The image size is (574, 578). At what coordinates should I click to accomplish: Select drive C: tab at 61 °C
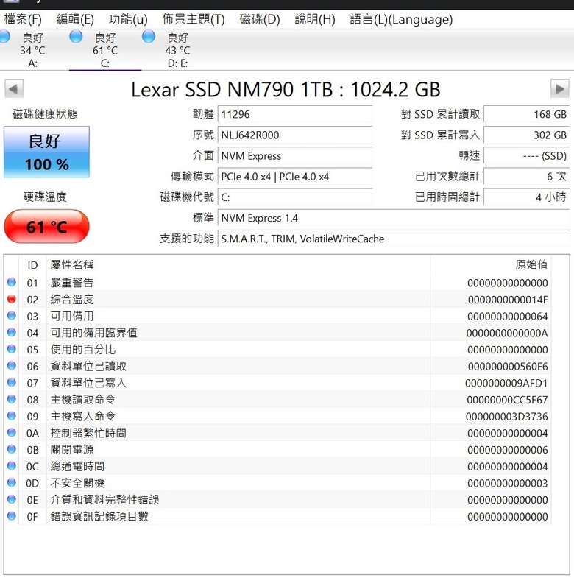coord(105,50)
